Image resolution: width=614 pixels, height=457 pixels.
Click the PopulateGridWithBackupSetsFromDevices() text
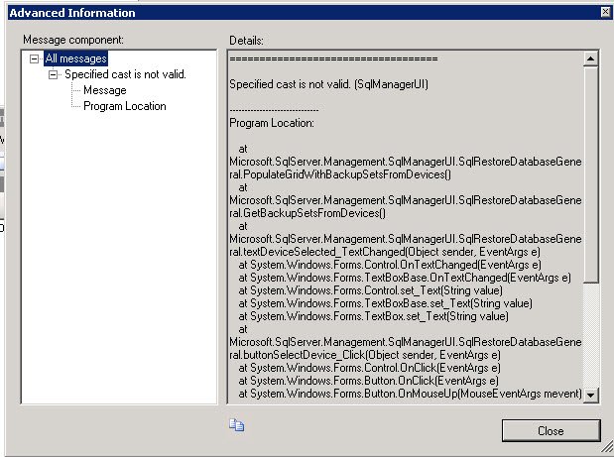click(347, 174)
